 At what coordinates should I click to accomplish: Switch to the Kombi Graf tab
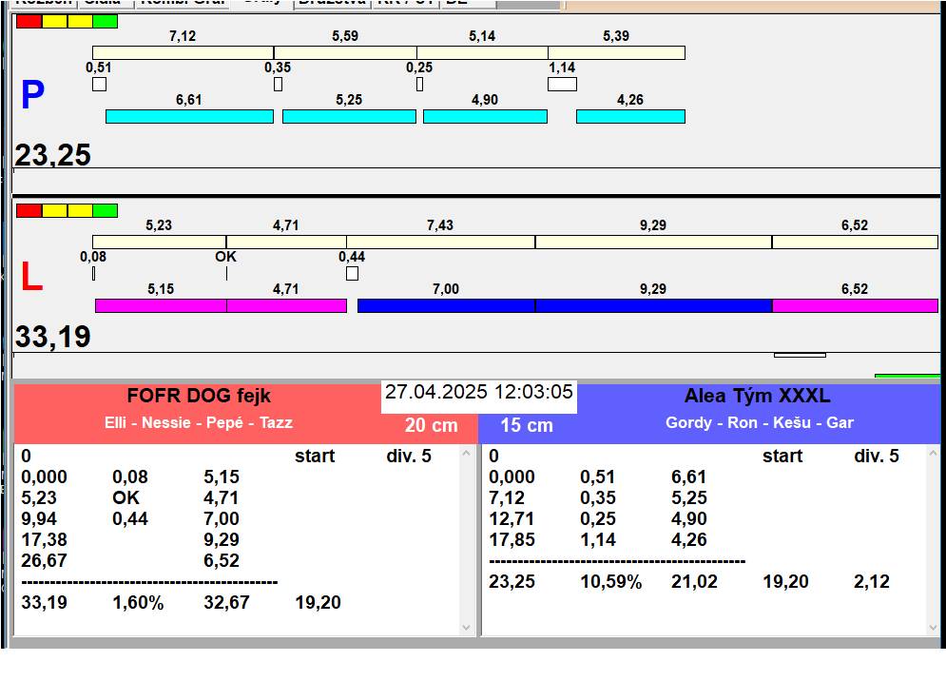tap(183, 3)
